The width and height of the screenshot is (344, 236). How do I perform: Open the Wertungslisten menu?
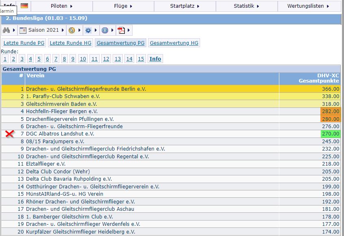[x=309, y=6]
